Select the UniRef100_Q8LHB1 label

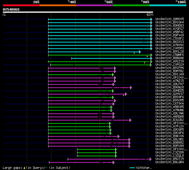pos(170,140)
